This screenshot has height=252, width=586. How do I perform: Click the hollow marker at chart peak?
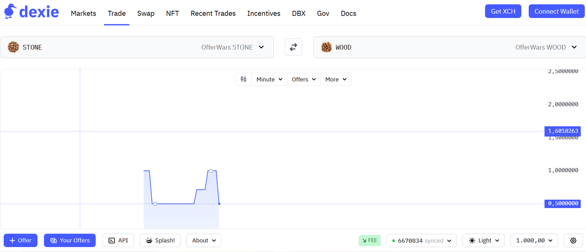[210, 171]
